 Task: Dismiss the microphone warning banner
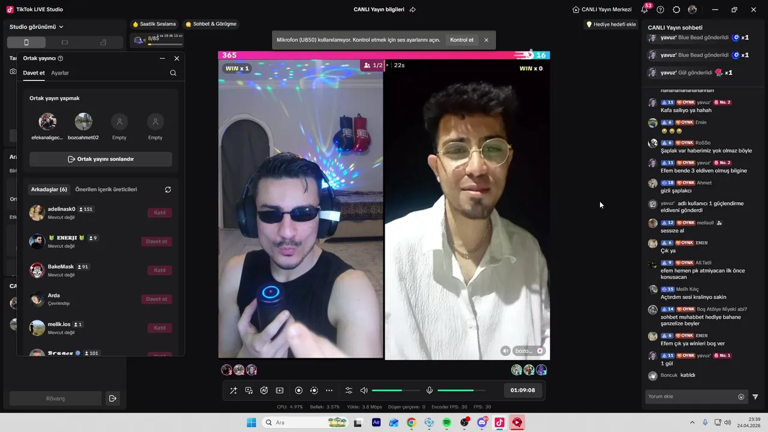487,40
